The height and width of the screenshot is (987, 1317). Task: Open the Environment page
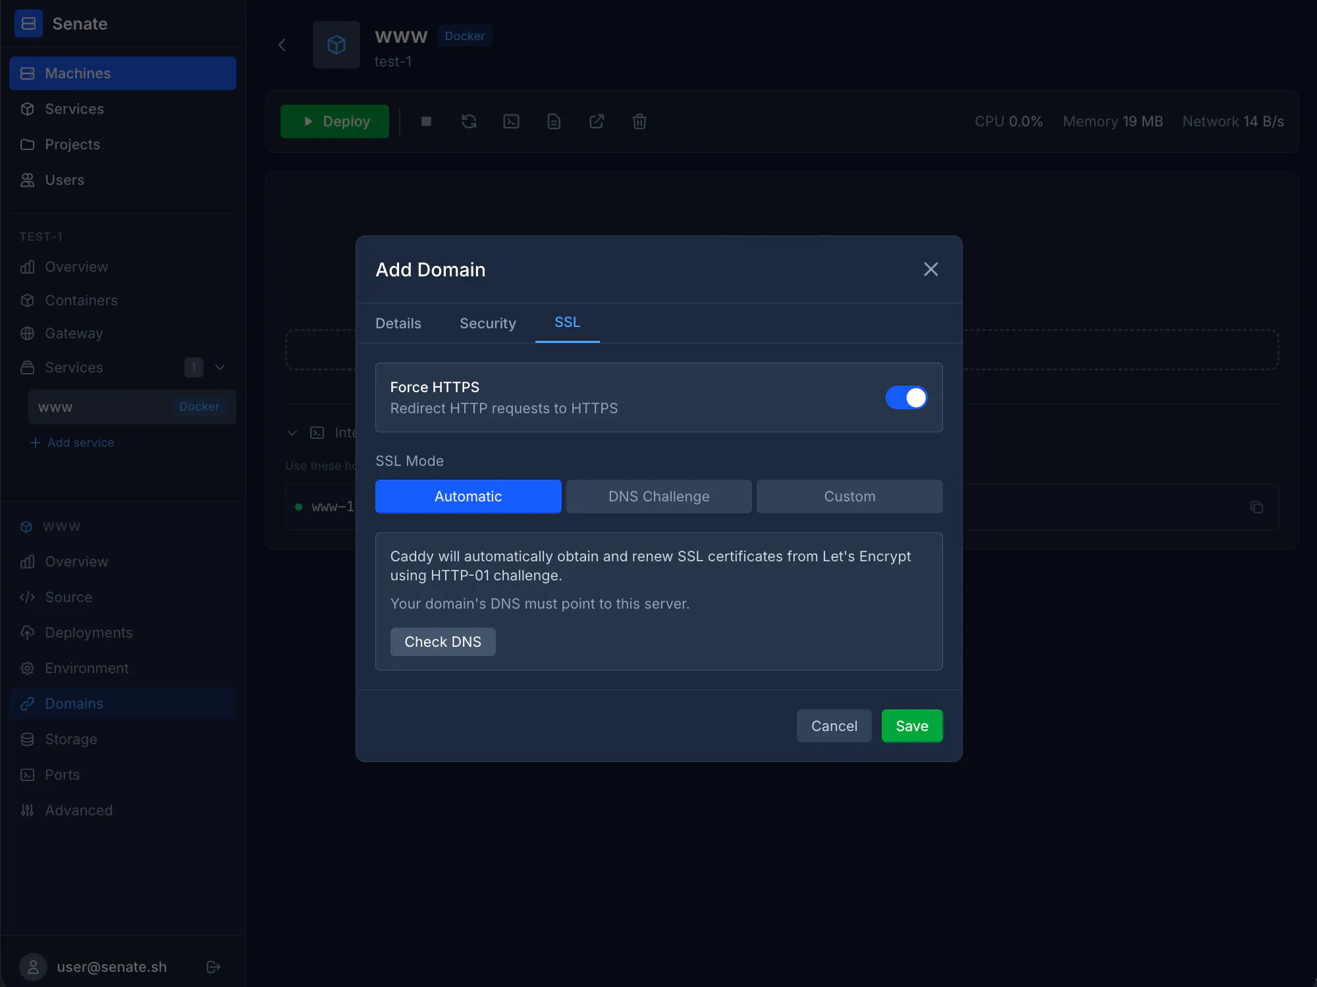pos(122,668)
